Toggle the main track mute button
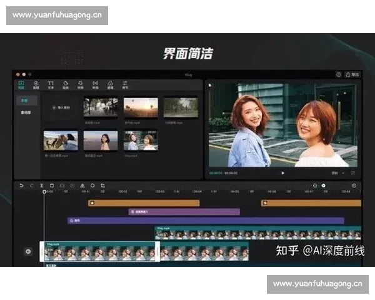375x300 pixels. pos(28,252)
